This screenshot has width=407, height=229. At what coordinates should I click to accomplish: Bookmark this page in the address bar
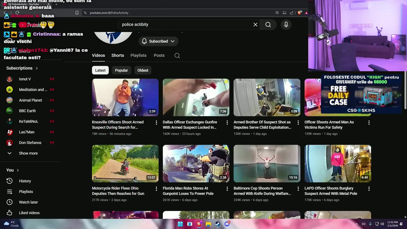(x=77, y=13)
